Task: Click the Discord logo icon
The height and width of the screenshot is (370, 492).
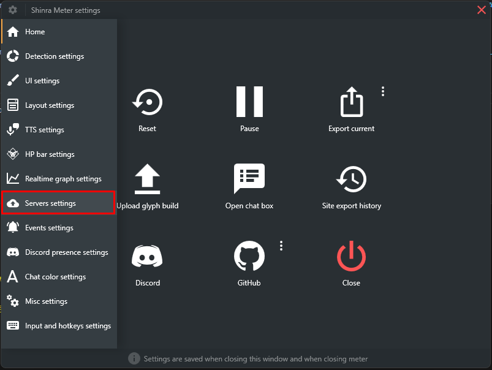Action: point(147,256)
